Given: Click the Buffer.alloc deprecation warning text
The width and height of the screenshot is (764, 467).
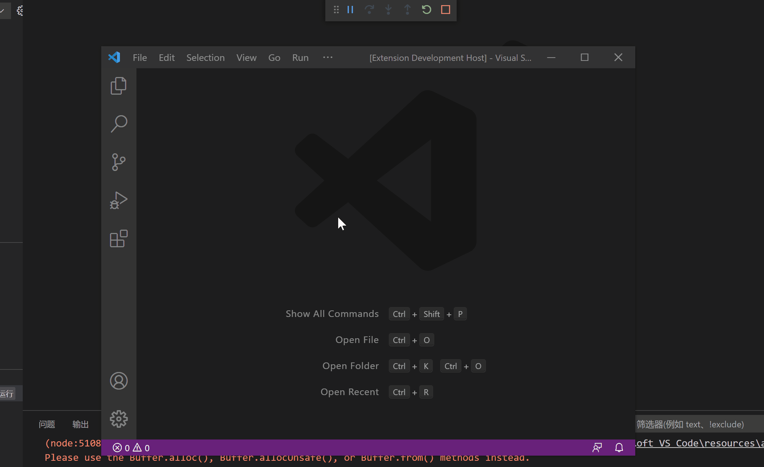Looking at the screenshot, I should (x=287, y=458).
